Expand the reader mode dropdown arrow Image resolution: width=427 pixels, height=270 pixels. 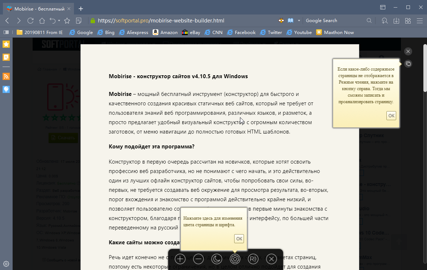[299, 21]
